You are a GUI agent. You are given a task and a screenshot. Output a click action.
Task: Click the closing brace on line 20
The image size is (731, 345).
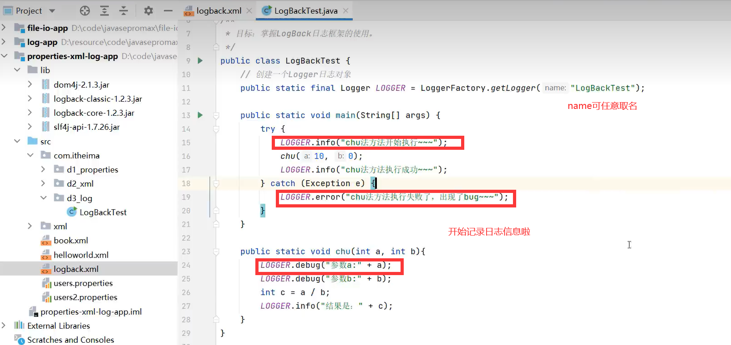[x=263, y=211]
